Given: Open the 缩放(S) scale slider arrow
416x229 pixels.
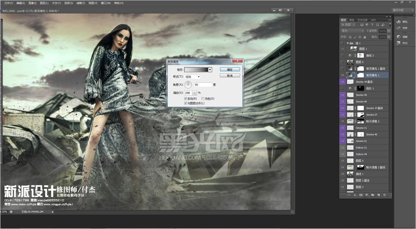Looking at the screenshot, I should point(195,93).
